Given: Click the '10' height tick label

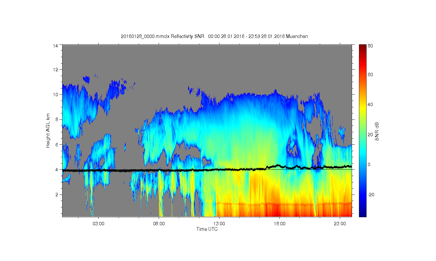Looking at the screenshot, I should point(56,95).
